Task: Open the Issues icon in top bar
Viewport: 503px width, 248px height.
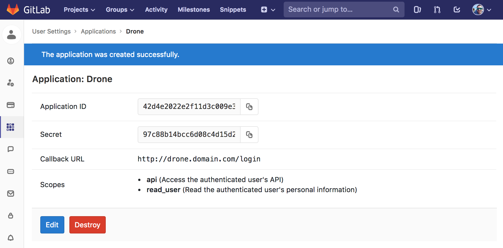Action: point(417,10)
